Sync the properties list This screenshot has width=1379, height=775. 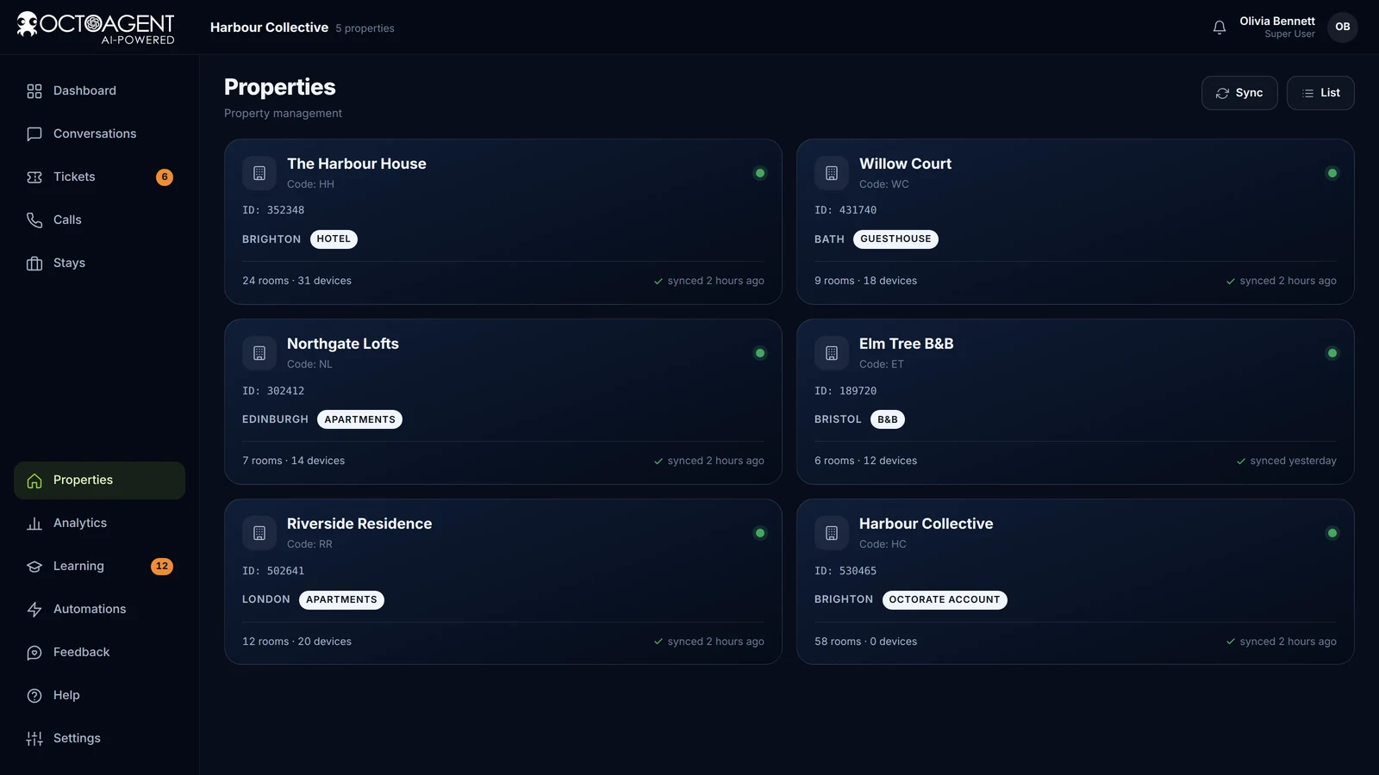[x=1239, y=93]
